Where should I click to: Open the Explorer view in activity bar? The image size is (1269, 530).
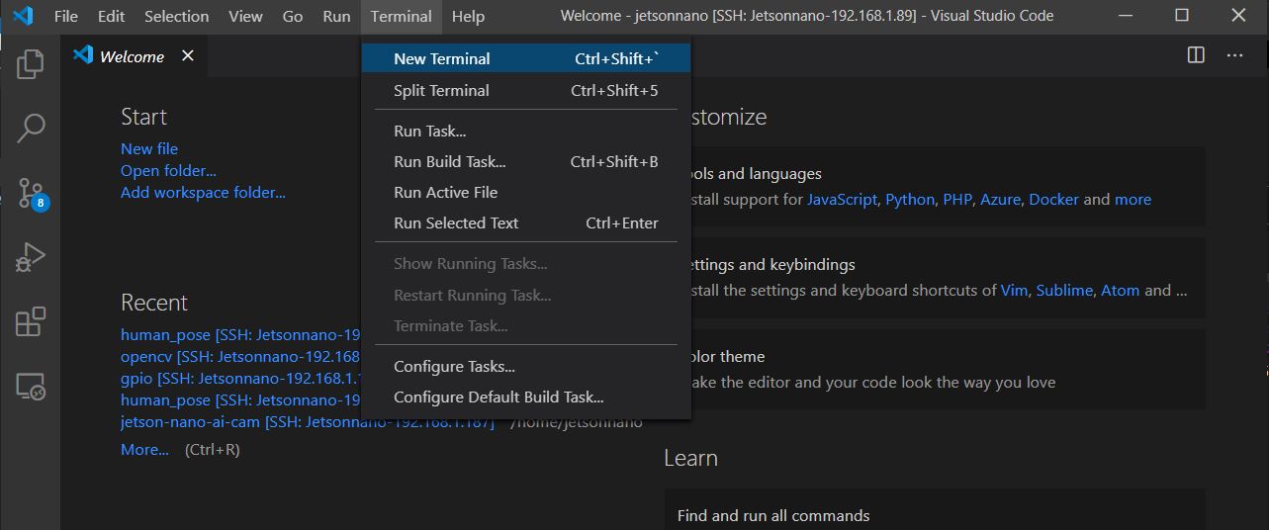pos(30,64)
